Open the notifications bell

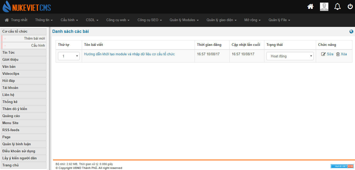click(x=337, y=7)
